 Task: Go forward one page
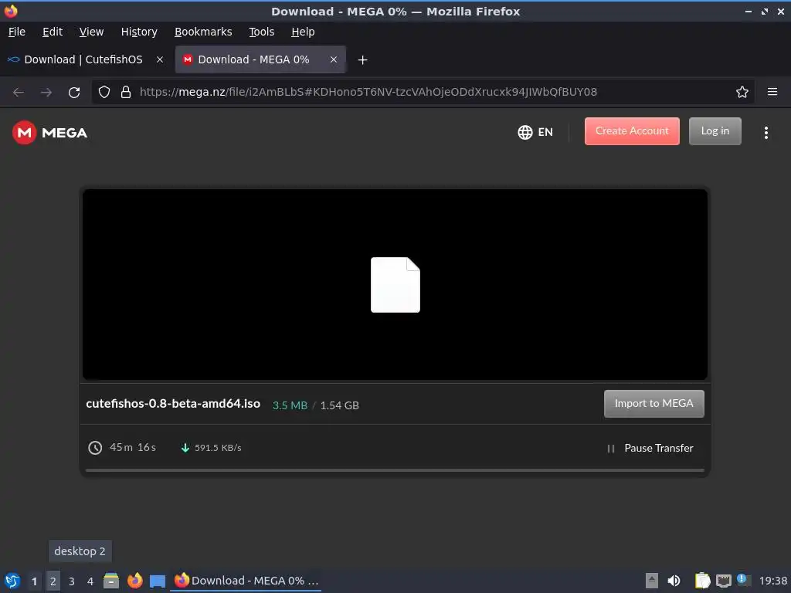(x=46, y=93)
